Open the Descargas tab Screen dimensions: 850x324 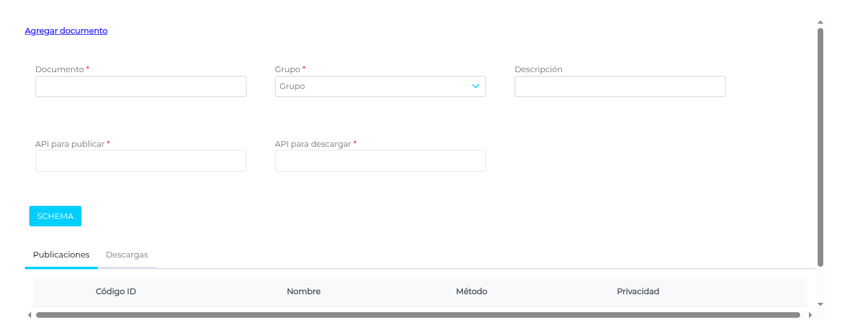[127, 255]
